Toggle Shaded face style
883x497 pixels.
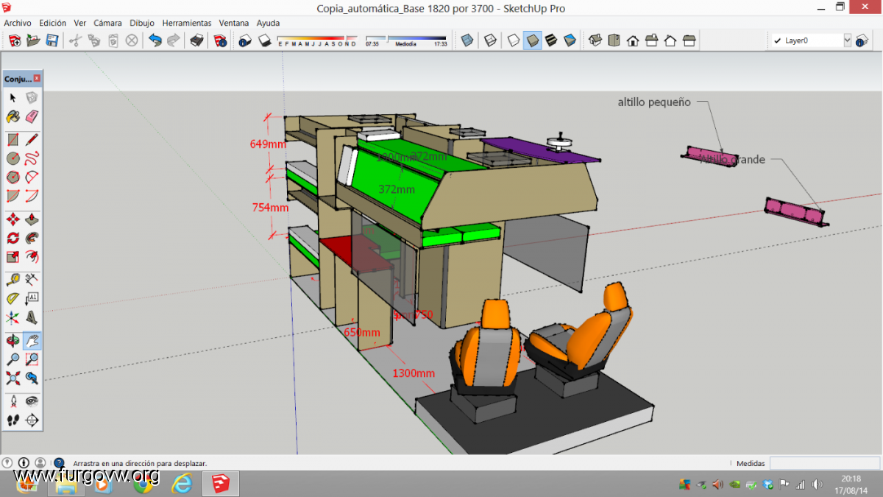click(533, 40)
